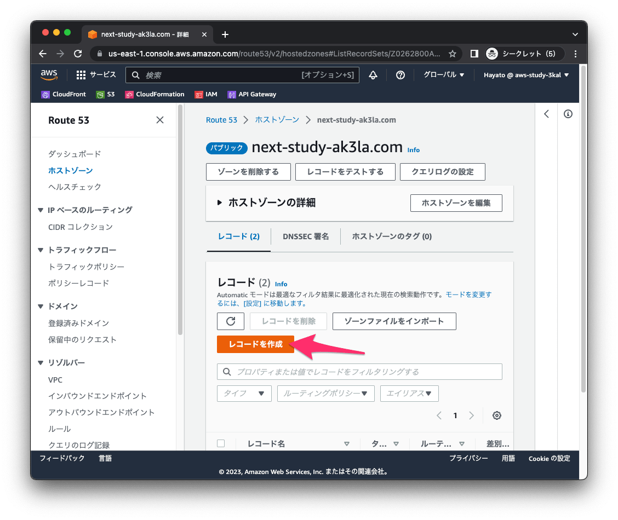Click Cookie の設定 footer link
The height and width of the screenshot is (520, 618).
pos(549,459)
